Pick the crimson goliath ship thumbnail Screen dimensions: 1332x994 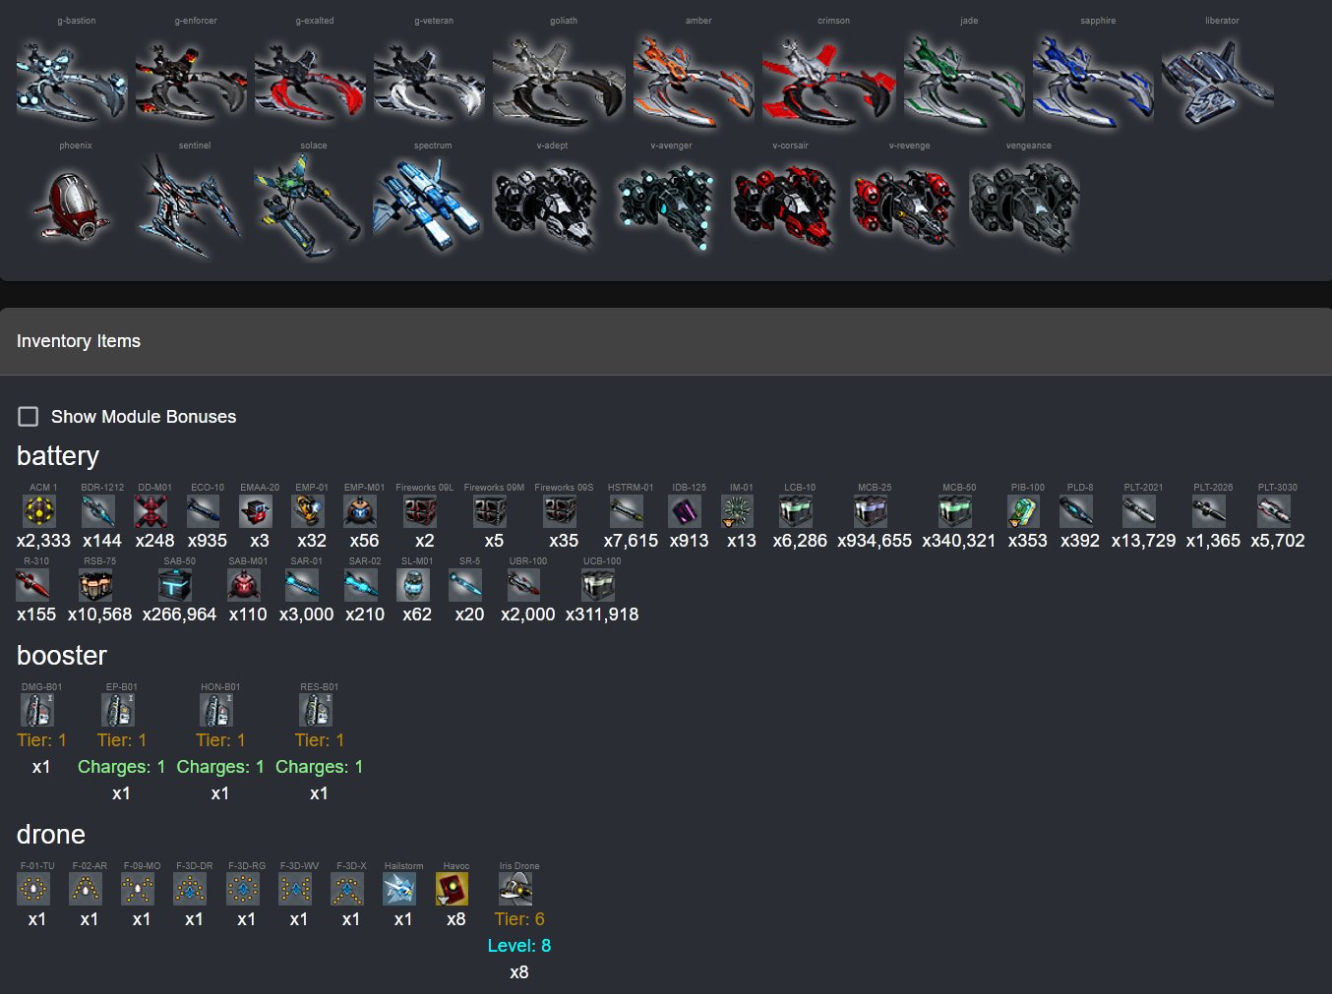[829, 82]
